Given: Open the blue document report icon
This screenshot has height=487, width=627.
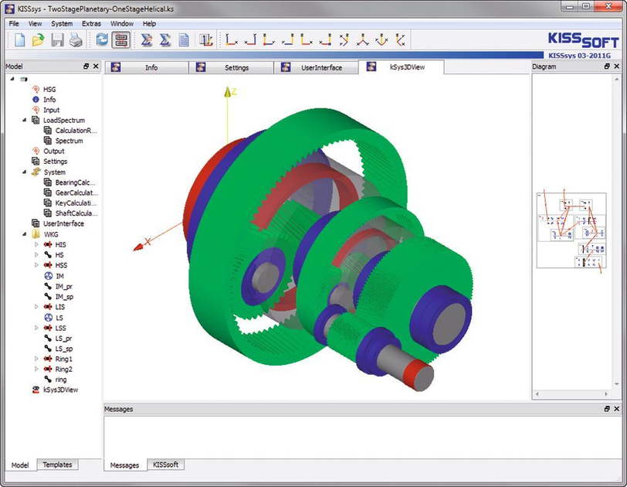Looking at the screenshot, I should (x=184, y=40).
